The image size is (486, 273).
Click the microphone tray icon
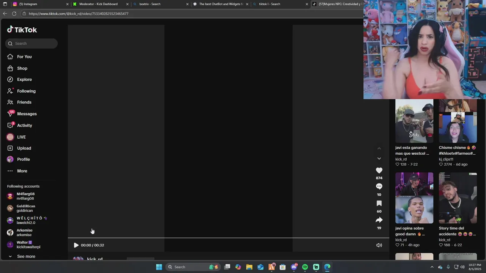tap(448, 267)
